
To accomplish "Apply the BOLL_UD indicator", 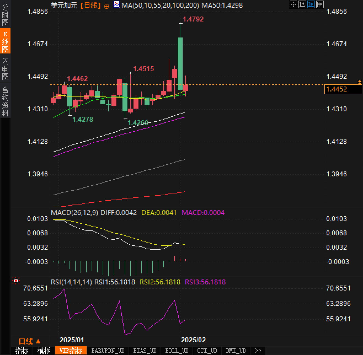I will pos(177,351).
